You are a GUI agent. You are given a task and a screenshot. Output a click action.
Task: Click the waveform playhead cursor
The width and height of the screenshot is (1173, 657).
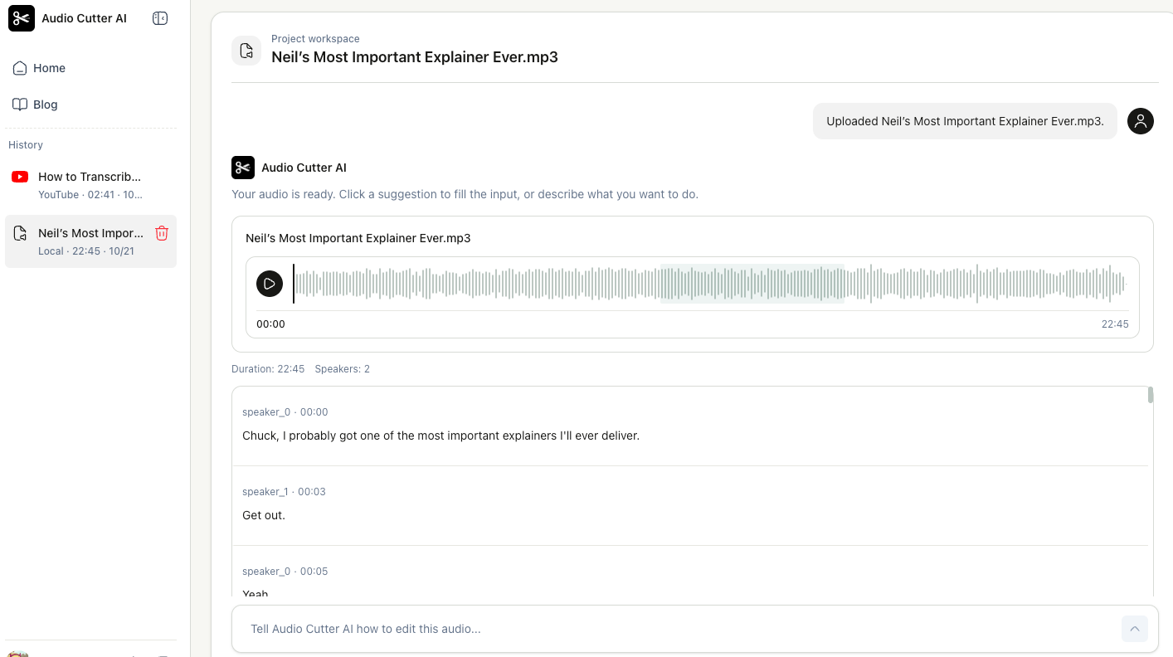tap(293, 284)
